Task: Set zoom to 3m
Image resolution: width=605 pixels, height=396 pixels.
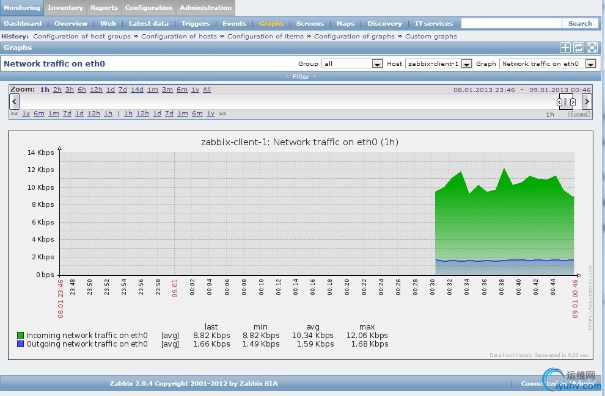Action: pos(167,89)
